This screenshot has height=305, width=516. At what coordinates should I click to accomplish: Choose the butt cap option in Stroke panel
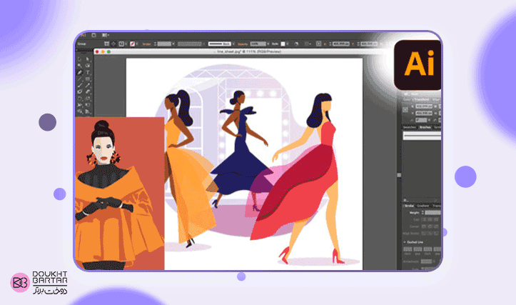pyautogui.click(x=424, y=220)
